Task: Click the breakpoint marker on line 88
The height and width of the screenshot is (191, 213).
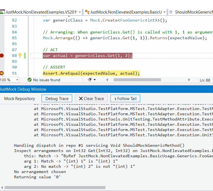Action: point(2,56)
